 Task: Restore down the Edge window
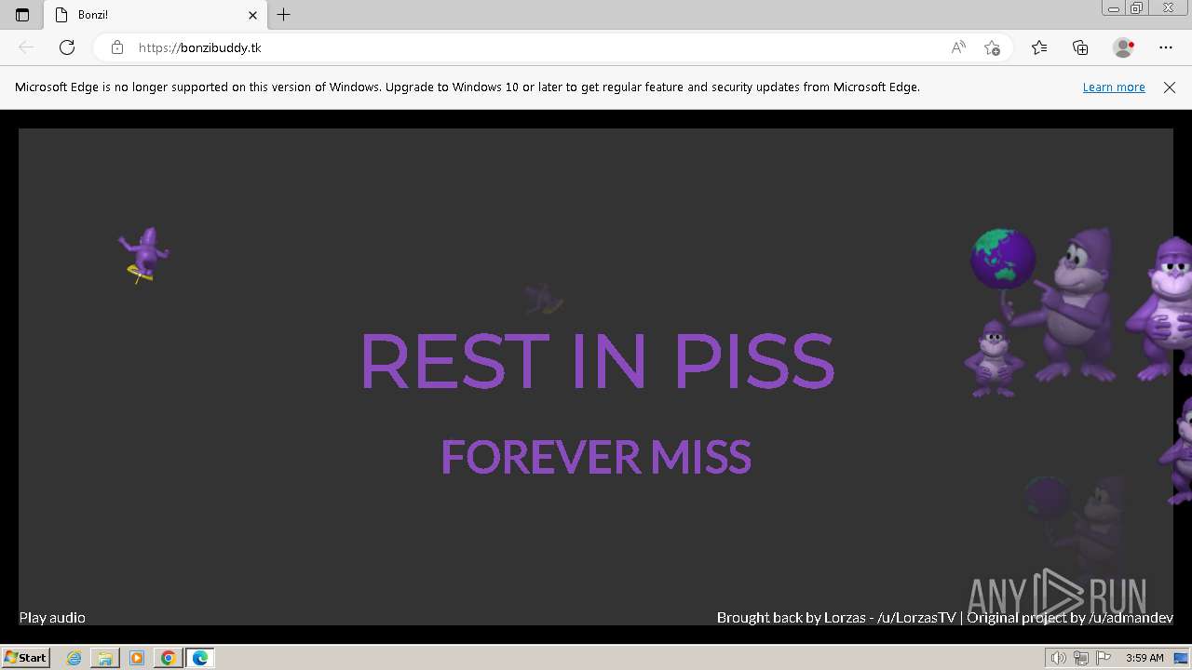pyautogui.click(x=1137, y=8)
